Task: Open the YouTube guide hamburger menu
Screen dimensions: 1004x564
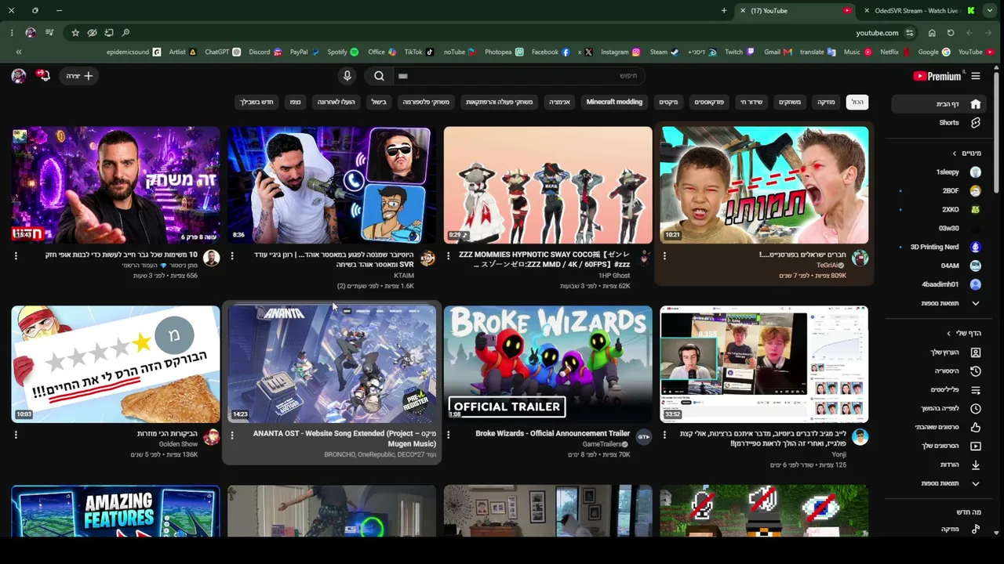Action: (x=976, y=76)
